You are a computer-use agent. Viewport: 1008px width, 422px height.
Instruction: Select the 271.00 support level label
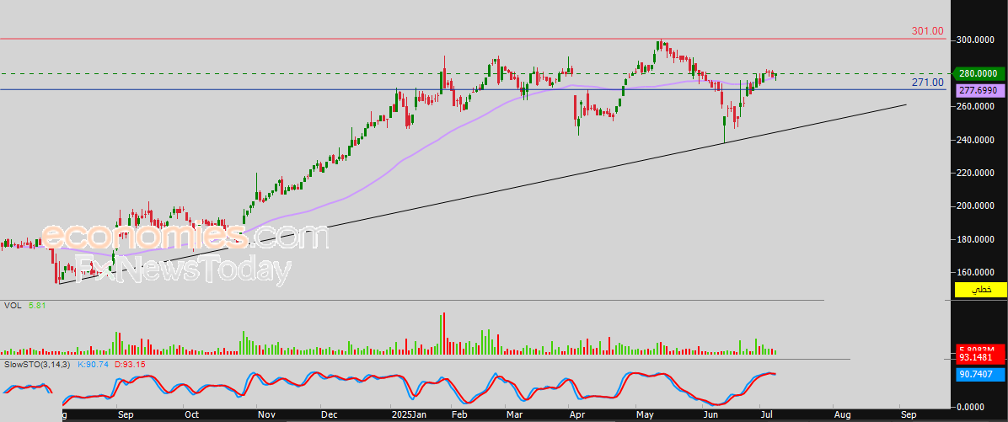[x=928, y=83]
